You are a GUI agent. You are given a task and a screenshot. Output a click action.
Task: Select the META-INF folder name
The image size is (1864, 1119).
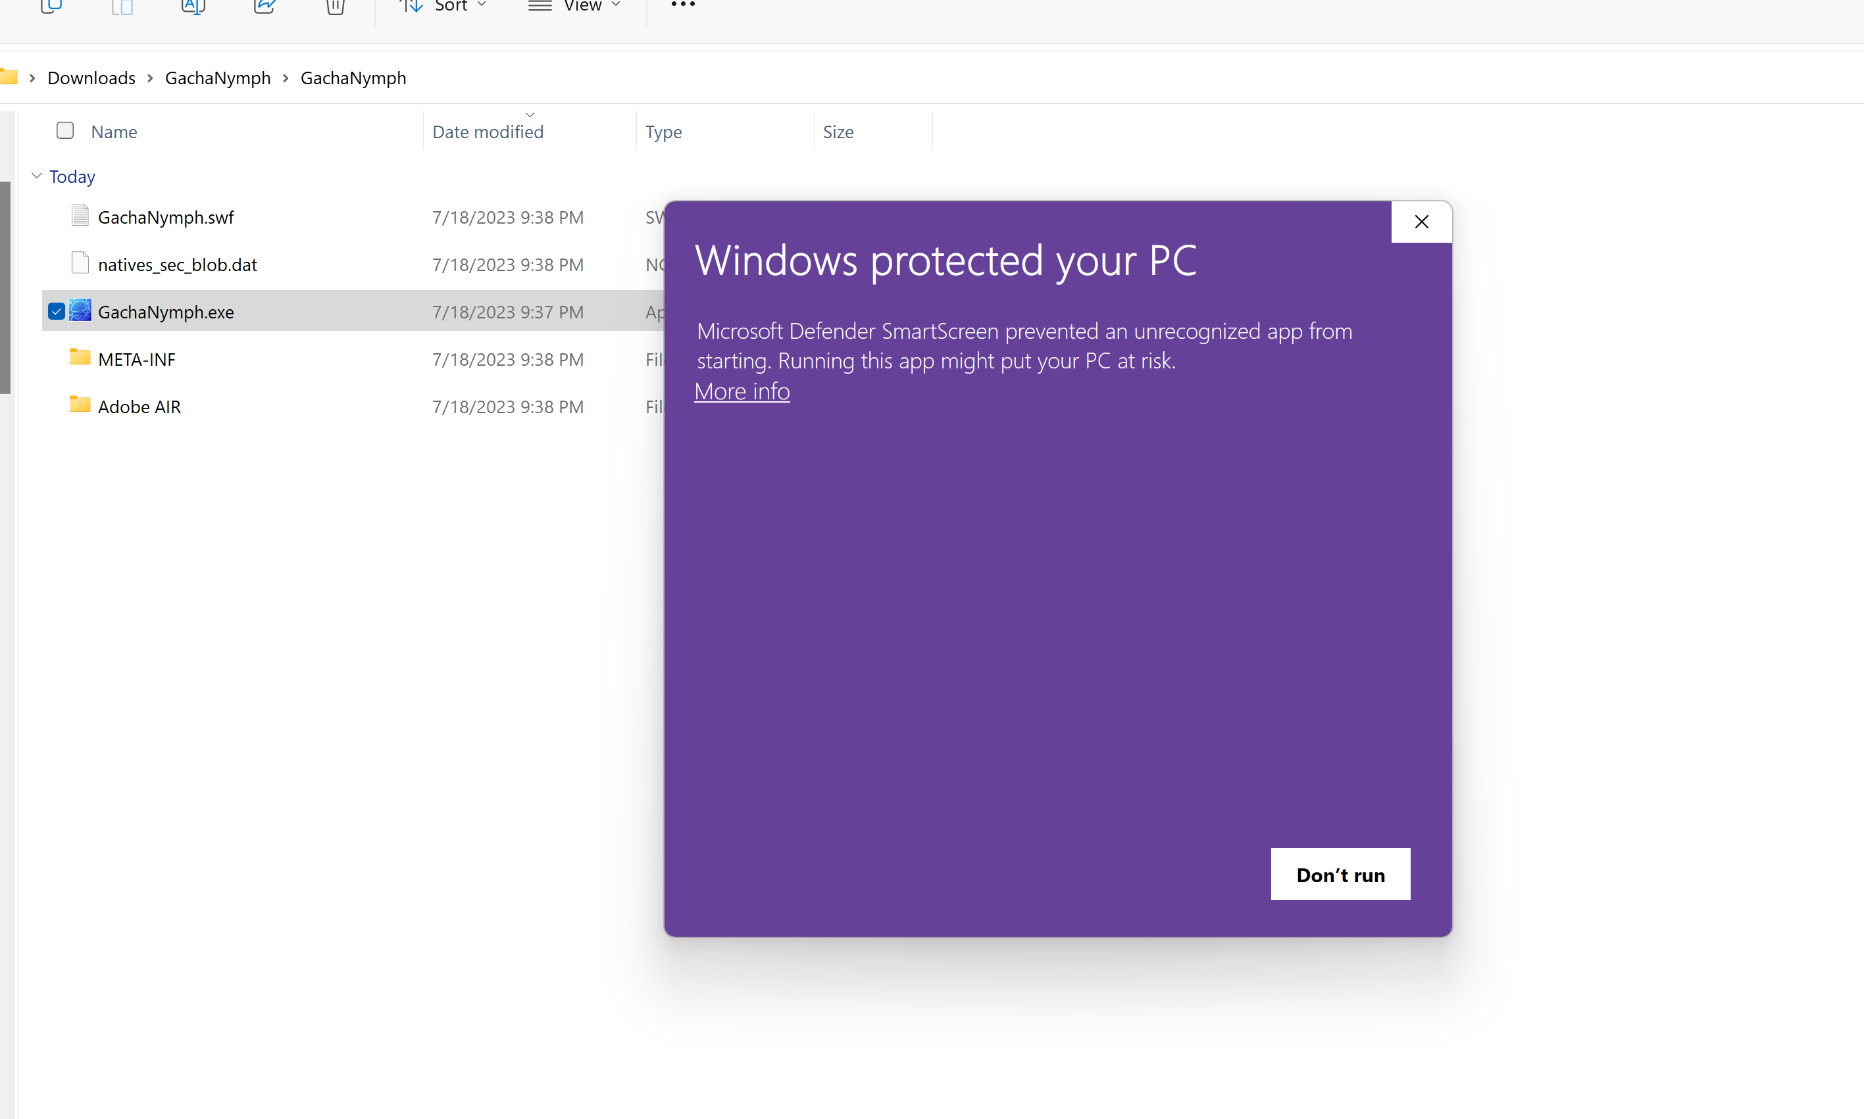[136, 360]
